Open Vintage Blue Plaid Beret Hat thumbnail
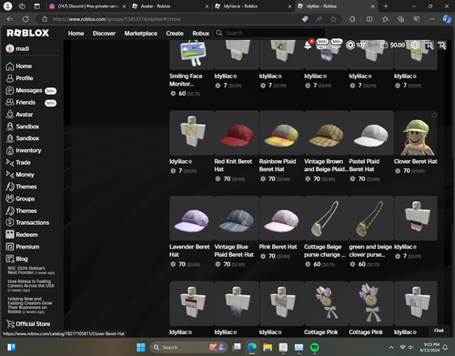This screenshot has height=356, width=455. (x=237, y=219)
